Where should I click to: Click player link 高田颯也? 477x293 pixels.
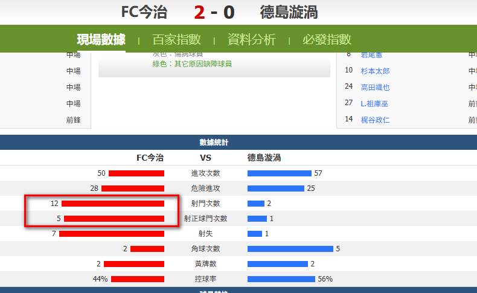375,87
